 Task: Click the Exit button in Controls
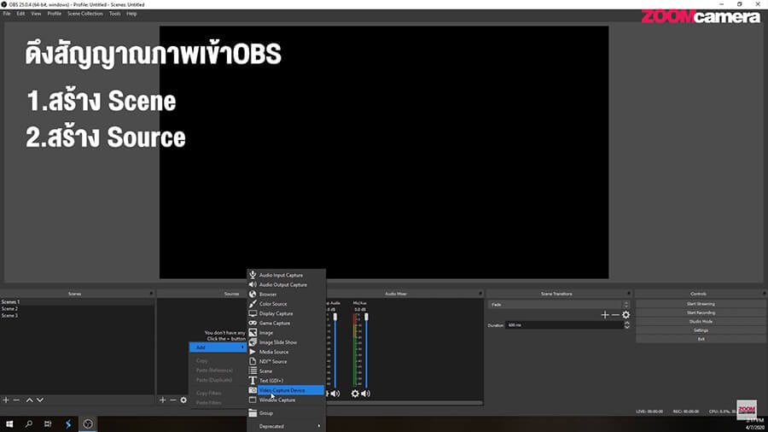(701, 339)
